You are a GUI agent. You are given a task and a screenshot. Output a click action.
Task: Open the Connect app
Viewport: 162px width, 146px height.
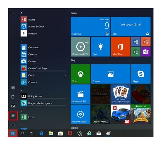(x=43, y=82)
